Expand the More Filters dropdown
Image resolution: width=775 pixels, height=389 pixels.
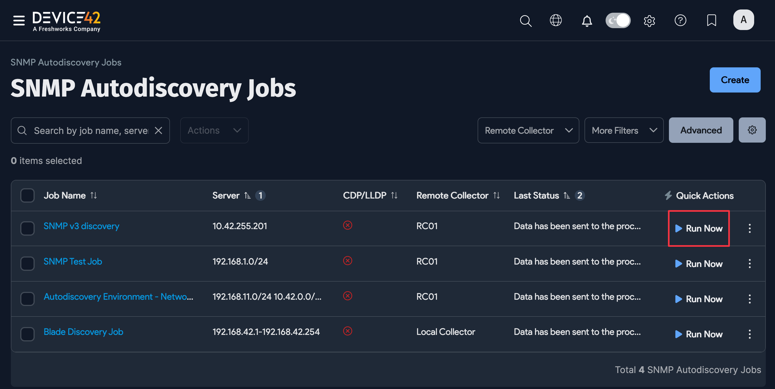tap(624, 130)
